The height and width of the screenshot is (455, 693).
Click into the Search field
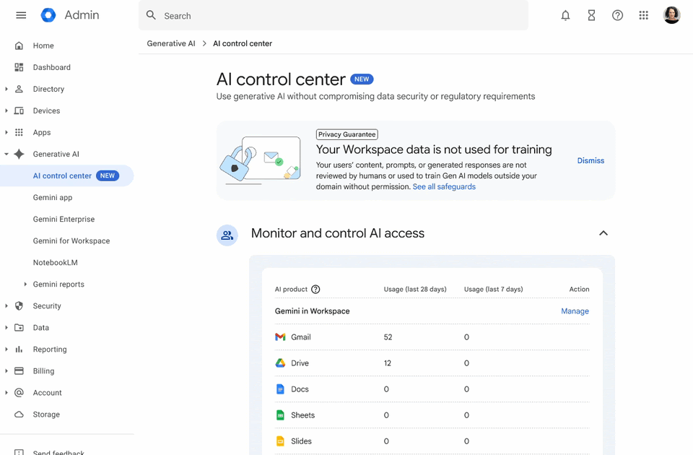(334, 15)
